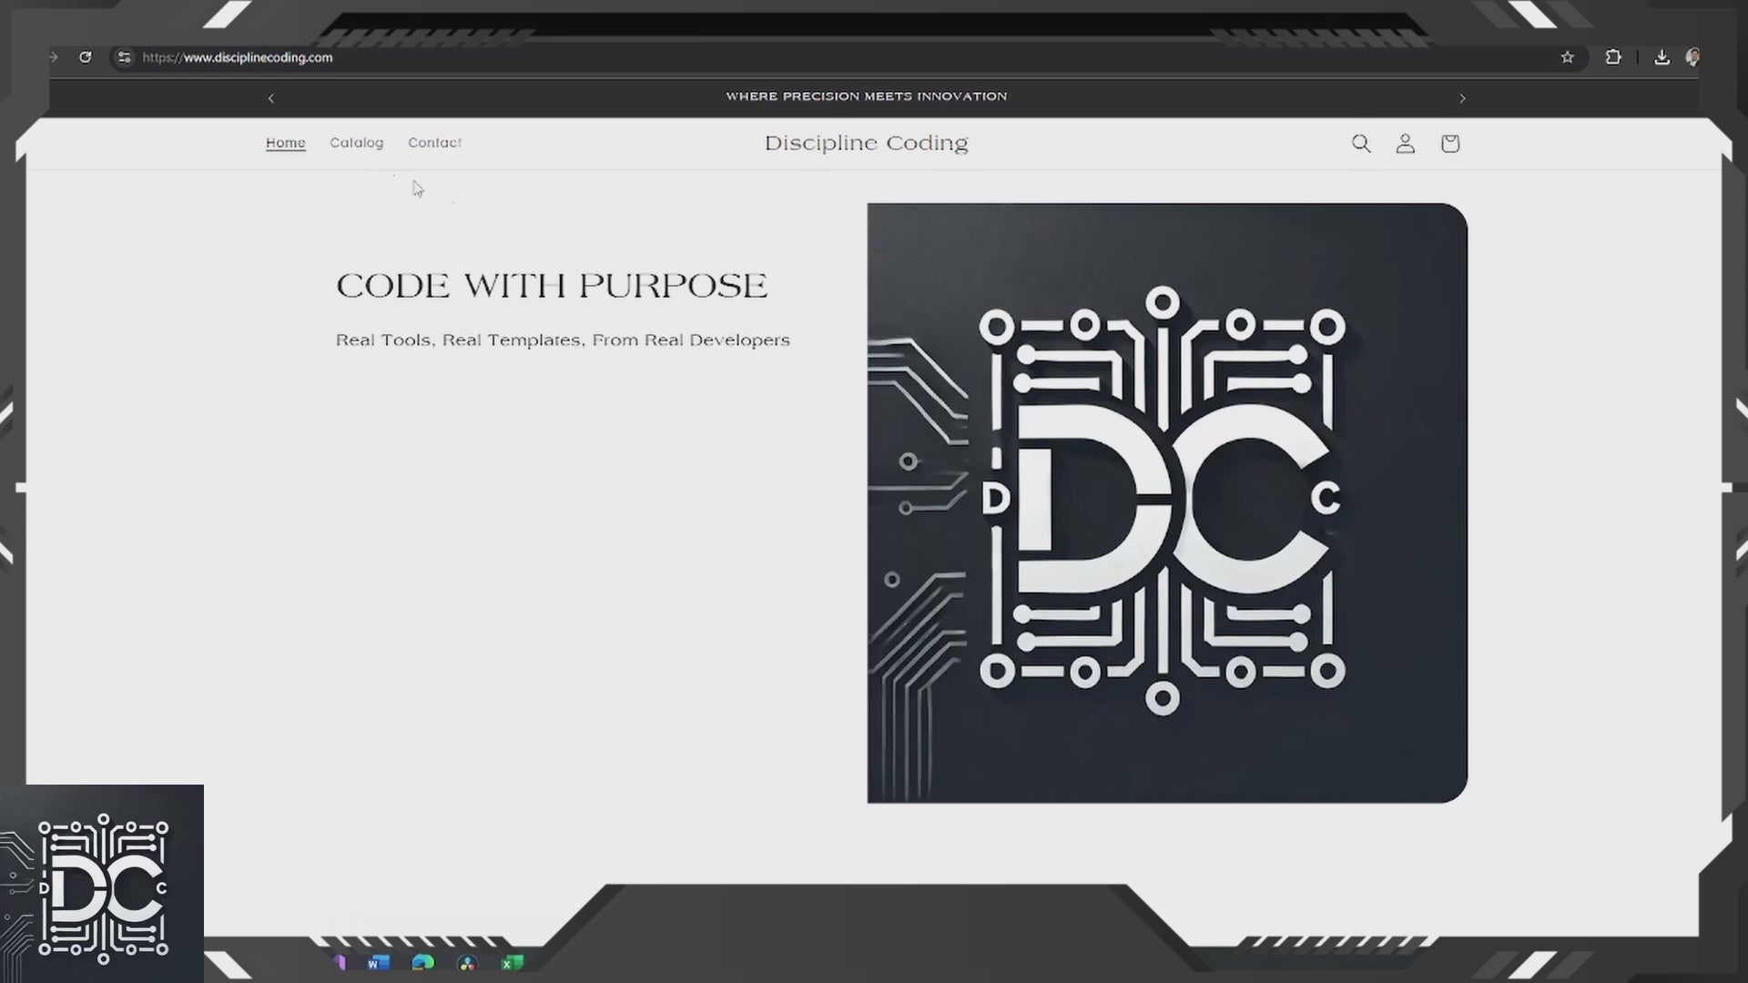Click the large DC circuit logo image
Viewport: 1748px width, 983px height.
1167,502
